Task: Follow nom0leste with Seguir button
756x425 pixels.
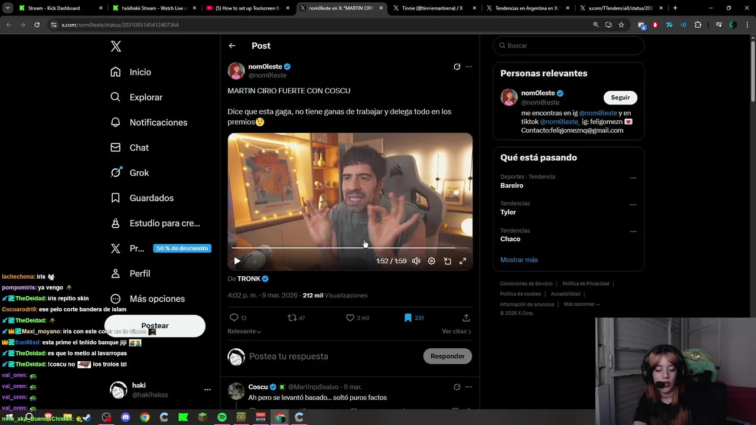Action: [x=620, y=97]
